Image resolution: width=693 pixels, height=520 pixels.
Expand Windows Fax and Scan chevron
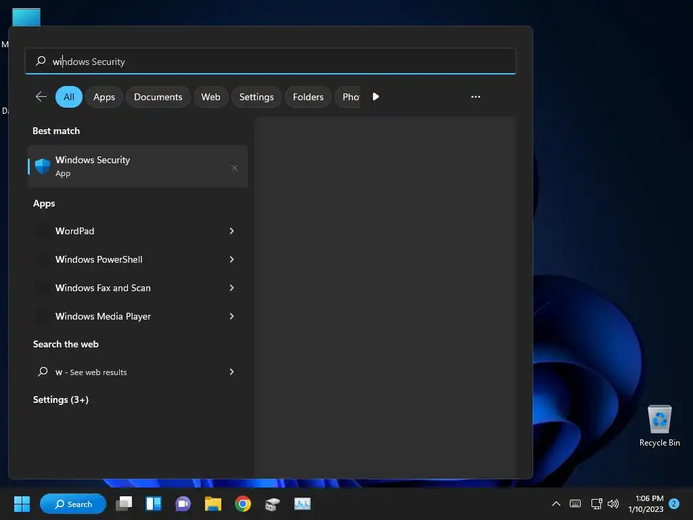[231, 288]
